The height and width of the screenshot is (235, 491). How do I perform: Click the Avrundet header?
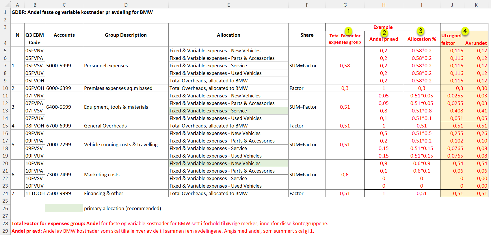(x=476, y=43)
